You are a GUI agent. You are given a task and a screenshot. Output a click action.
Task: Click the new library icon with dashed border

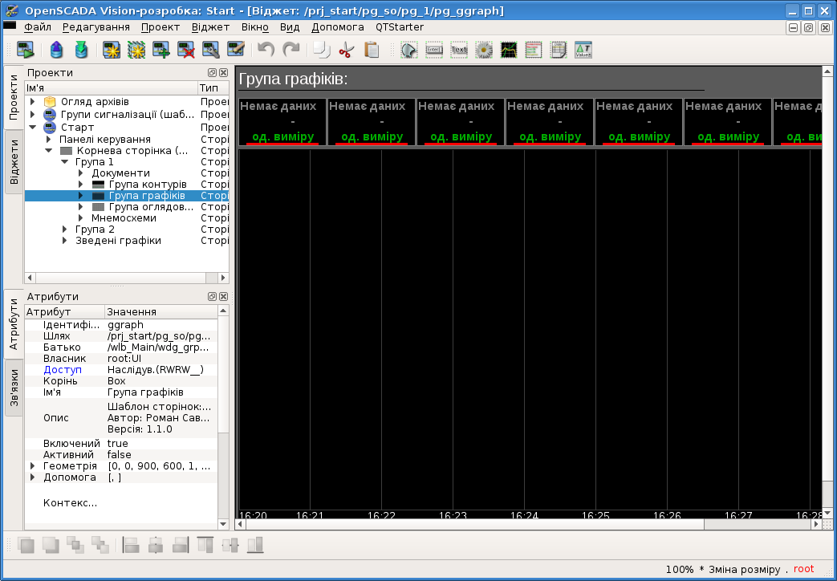point(136,50)
